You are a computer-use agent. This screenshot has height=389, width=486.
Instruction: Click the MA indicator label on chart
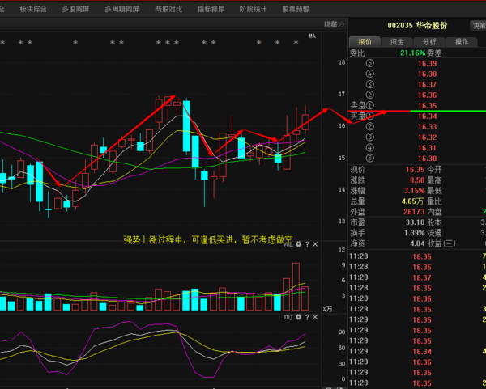pos(313,36)
